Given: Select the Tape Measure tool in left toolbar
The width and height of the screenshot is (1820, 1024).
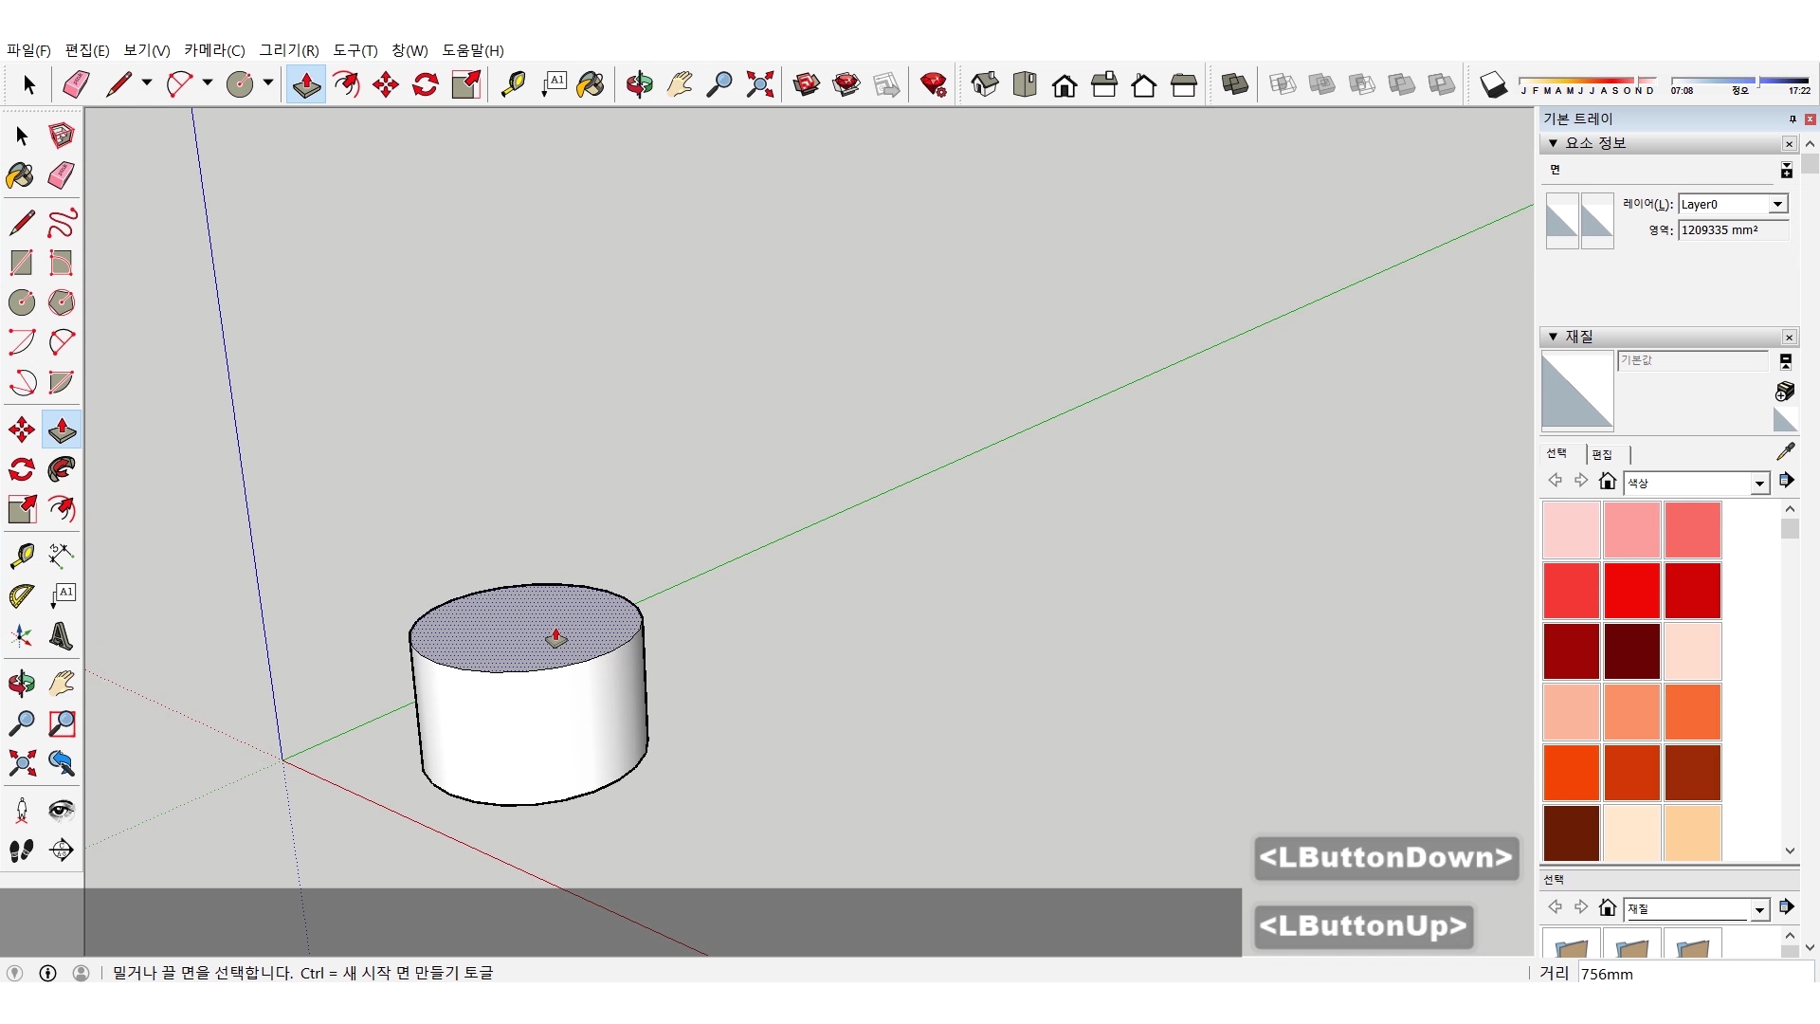Looking at the screenshot, I should 21,555.
